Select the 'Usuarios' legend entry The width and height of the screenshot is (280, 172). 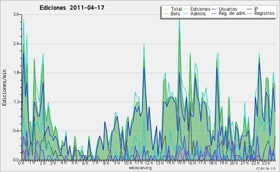(228, 9)
